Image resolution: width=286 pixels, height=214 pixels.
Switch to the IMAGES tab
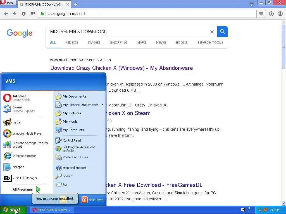point(94,43)
